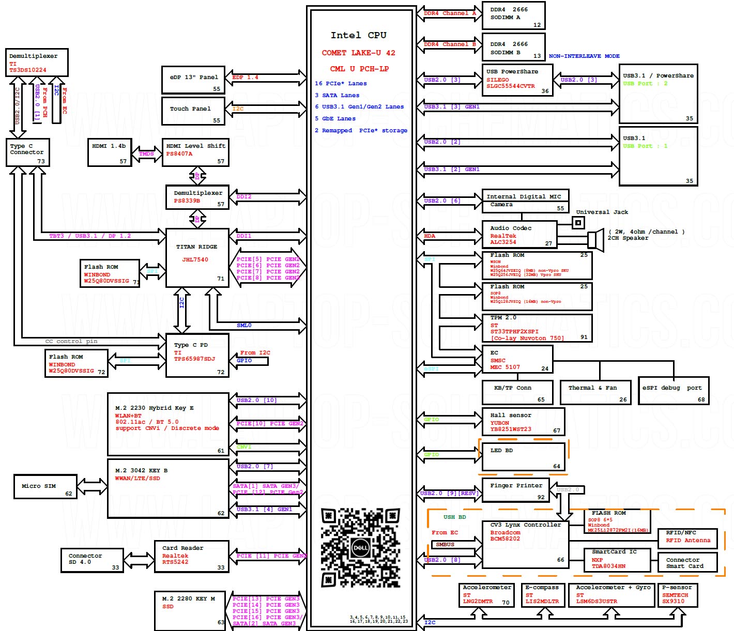Viewport: 734px width, 631px height.
Task: Click the LED BD block
Action: click(523, 457)
